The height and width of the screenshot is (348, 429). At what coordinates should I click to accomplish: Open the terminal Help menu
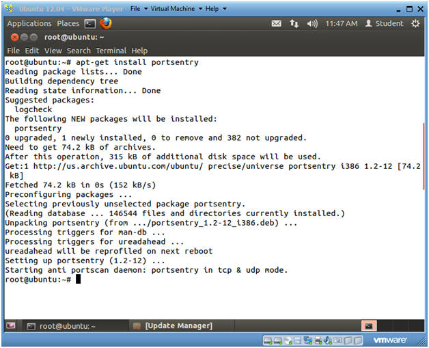click(139, 51)
